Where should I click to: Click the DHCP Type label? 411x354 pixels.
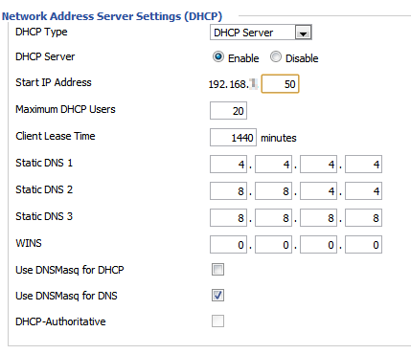click(x=41, y=32)
